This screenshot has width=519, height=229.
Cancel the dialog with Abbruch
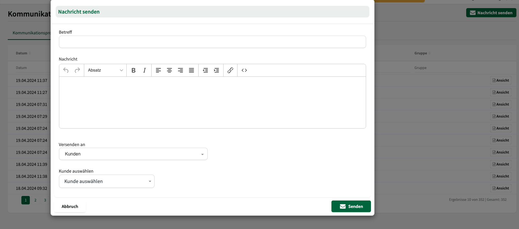point(70,206)
